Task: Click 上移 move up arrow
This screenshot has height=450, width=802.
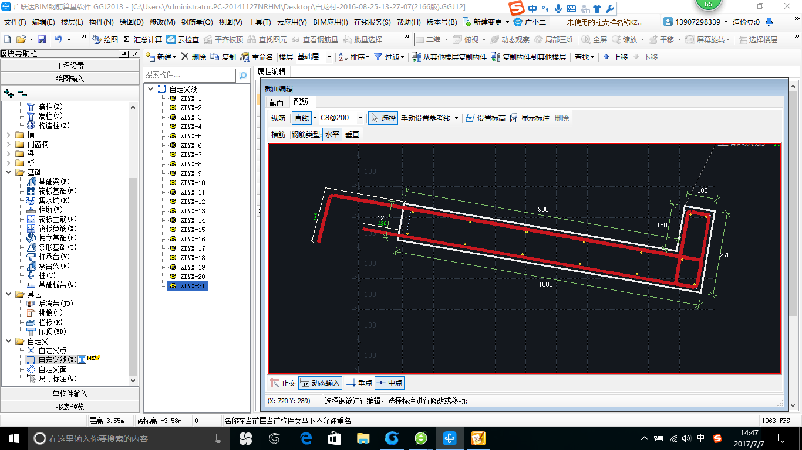Action: coord(615,57)
